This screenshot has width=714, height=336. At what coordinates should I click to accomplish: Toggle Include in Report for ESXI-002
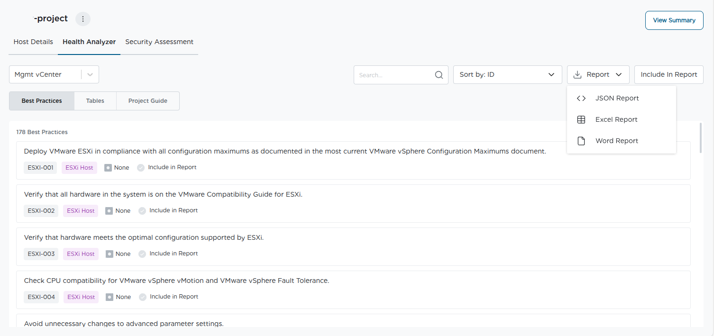(142, 211)
